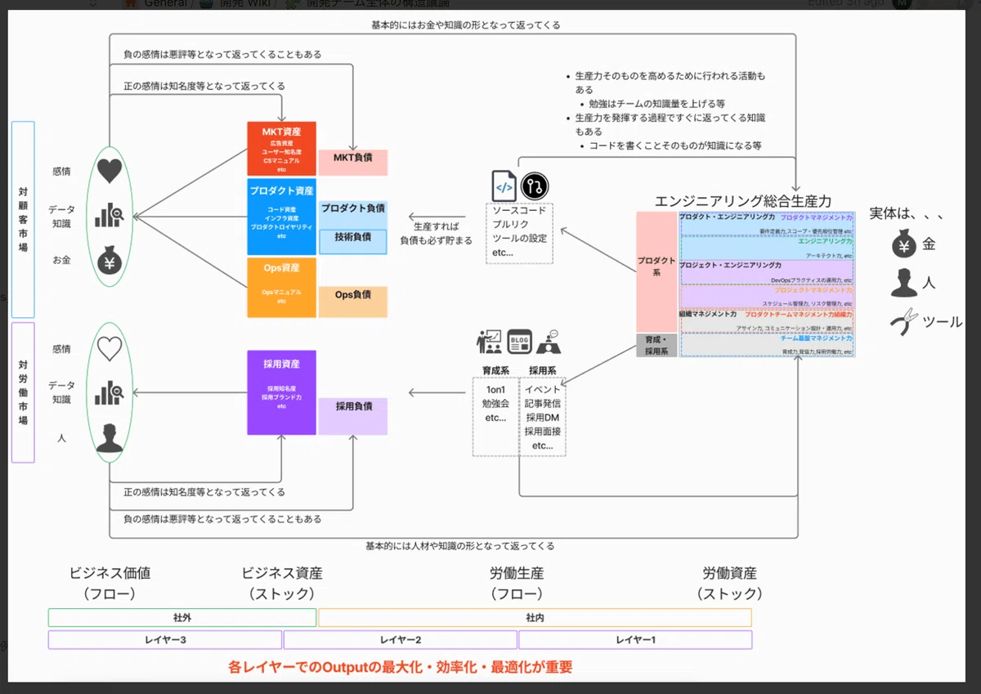Click the ビジネス価値（フロー） heading
The image size is (981, 694).
point(110,583)
